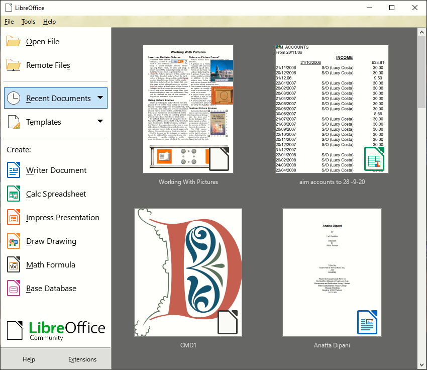Click the Base Database icon
427x370 pixels.
(x=13, y=289)
